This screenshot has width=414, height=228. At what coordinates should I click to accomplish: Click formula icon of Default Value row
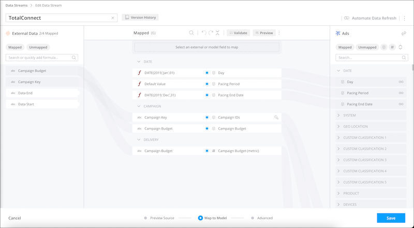(x=139, y=84)
